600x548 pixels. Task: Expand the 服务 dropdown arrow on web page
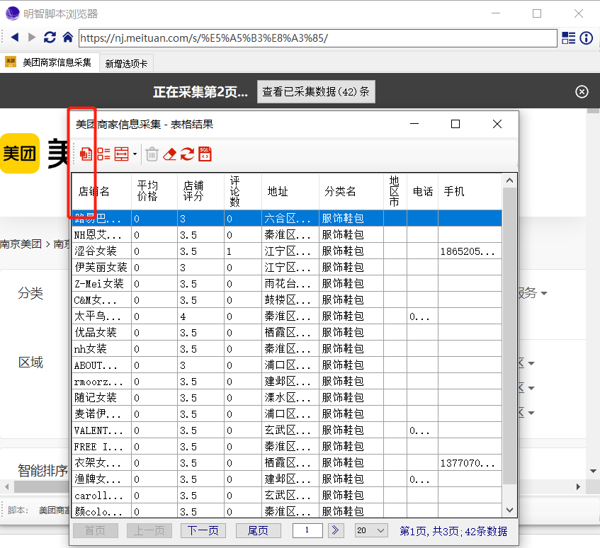pyautogui.click(x=544, y=293)
